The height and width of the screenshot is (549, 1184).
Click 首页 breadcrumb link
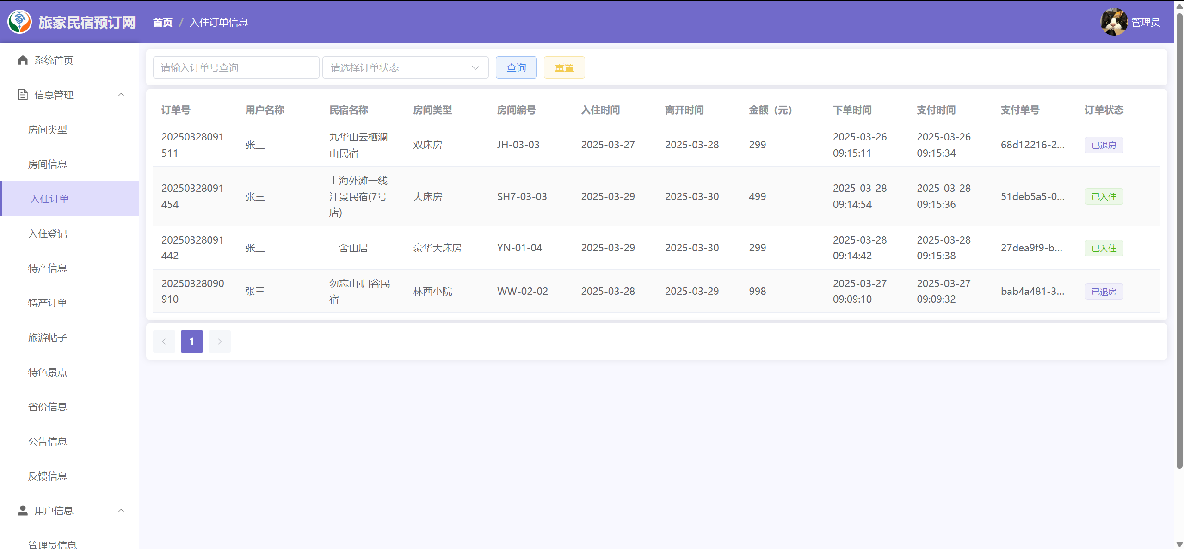click(162, 22)
